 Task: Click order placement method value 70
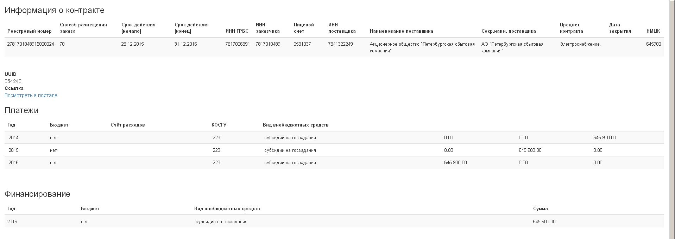click(62, 44)
